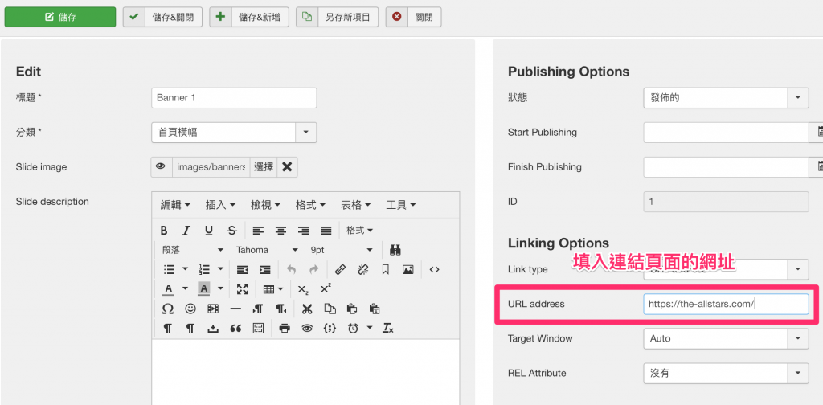Click the URL address input field
The image size is (823, 405).
click(x=726, y=304)
